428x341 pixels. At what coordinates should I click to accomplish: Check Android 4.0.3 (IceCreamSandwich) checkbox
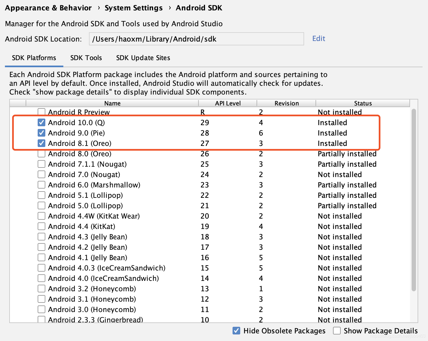(x=41, y=268)
